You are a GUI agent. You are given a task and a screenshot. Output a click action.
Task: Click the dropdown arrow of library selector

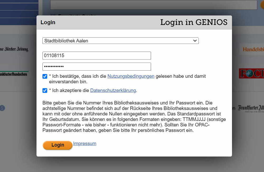click(x=195, y=41)
